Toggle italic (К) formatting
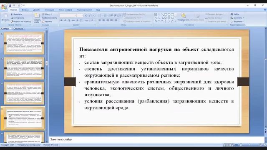267x150 pixels. click(x=65, y=20)
